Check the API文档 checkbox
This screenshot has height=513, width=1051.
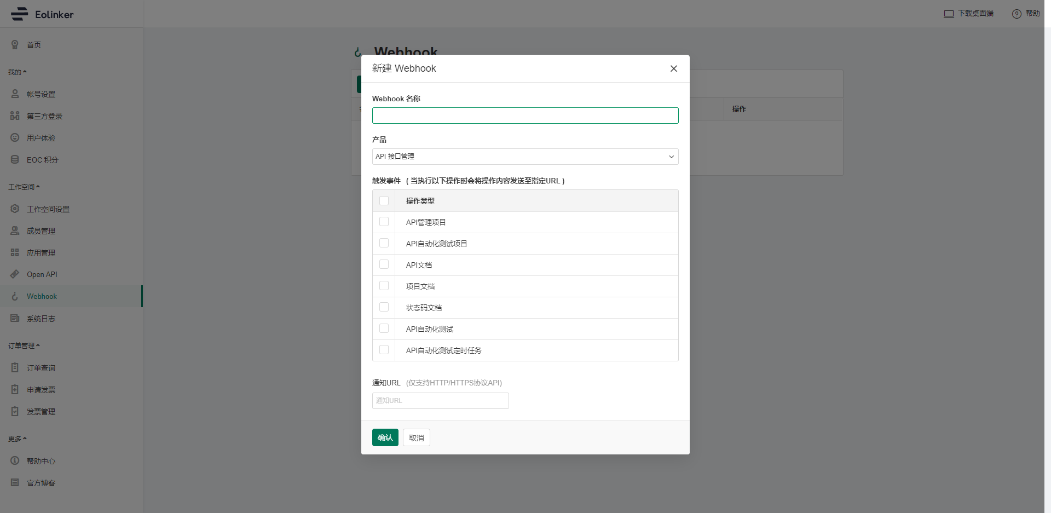click(384, 264)
